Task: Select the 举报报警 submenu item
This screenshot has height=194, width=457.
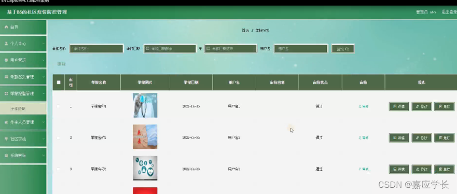Action: coord(23,108)
